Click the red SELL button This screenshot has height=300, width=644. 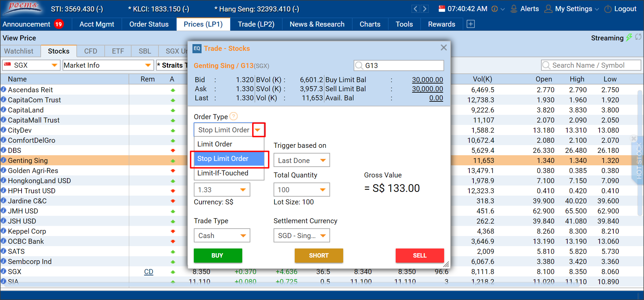[x=420, y=256]
